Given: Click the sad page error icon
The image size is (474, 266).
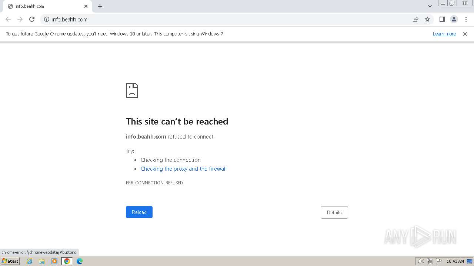Looking at the screenshot, I should pyautogui.click(x=132, y=91).
